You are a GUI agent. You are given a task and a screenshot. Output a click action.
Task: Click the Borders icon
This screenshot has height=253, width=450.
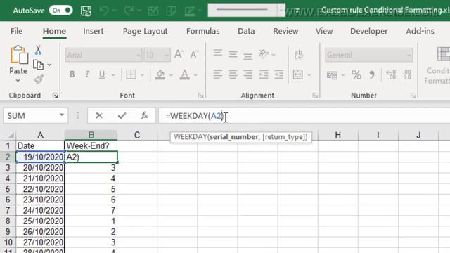click(x=131, y=74)
